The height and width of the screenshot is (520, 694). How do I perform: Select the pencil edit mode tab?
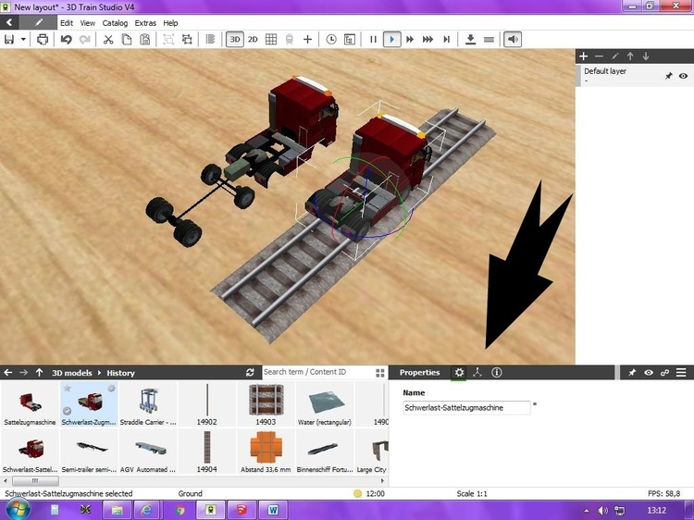click(x=39, y=22)
